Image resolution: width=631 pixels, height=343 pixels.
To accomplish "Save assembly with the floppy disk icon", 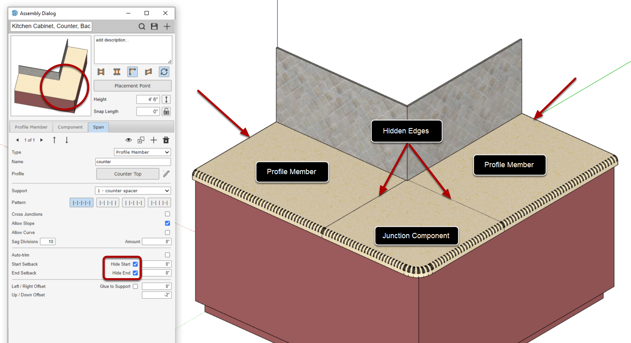I will click(154, 27).
